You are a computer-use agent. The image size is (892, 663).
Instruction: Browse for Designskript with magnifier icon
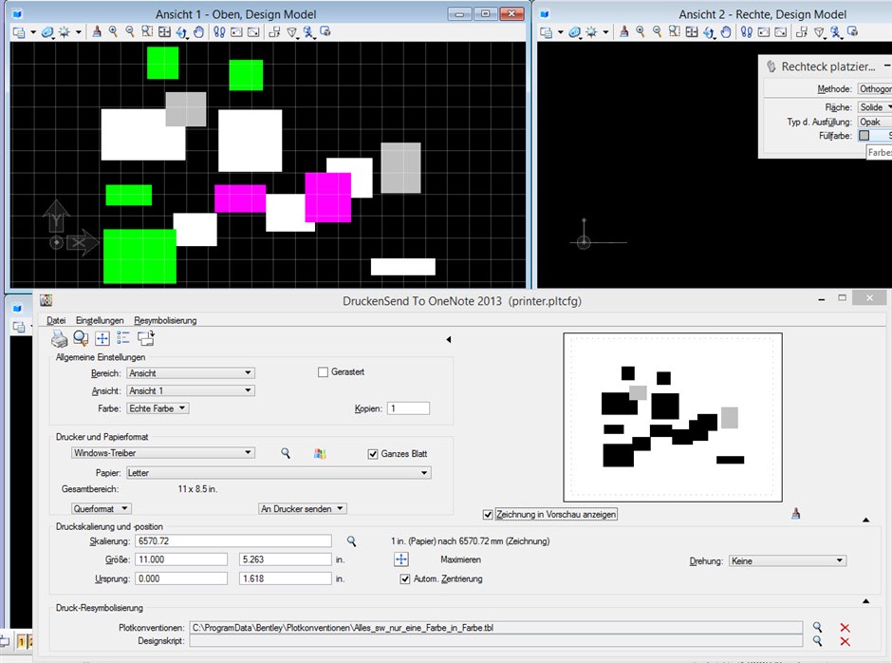817,641
